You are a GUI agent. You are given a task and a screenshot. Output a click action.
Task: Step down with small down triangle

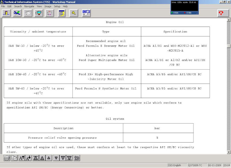56,158
